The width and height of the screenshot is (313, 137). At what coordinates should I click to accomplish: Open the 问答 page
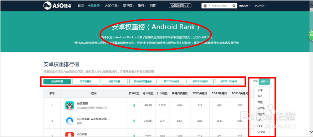(x=153, y=6)
